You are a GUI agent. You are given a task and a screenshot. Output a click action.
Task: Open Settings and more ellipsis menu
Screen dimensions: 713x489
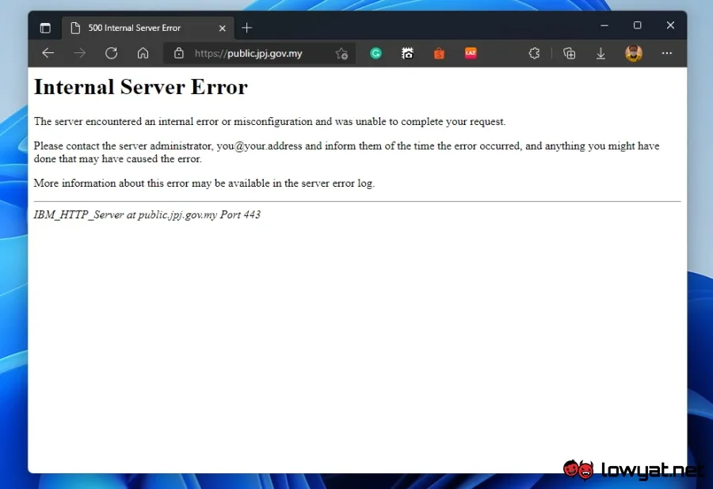(666, 53)
